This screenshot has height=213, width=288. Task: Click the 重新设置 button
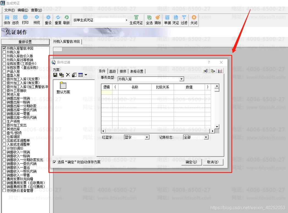coord(25,42)
